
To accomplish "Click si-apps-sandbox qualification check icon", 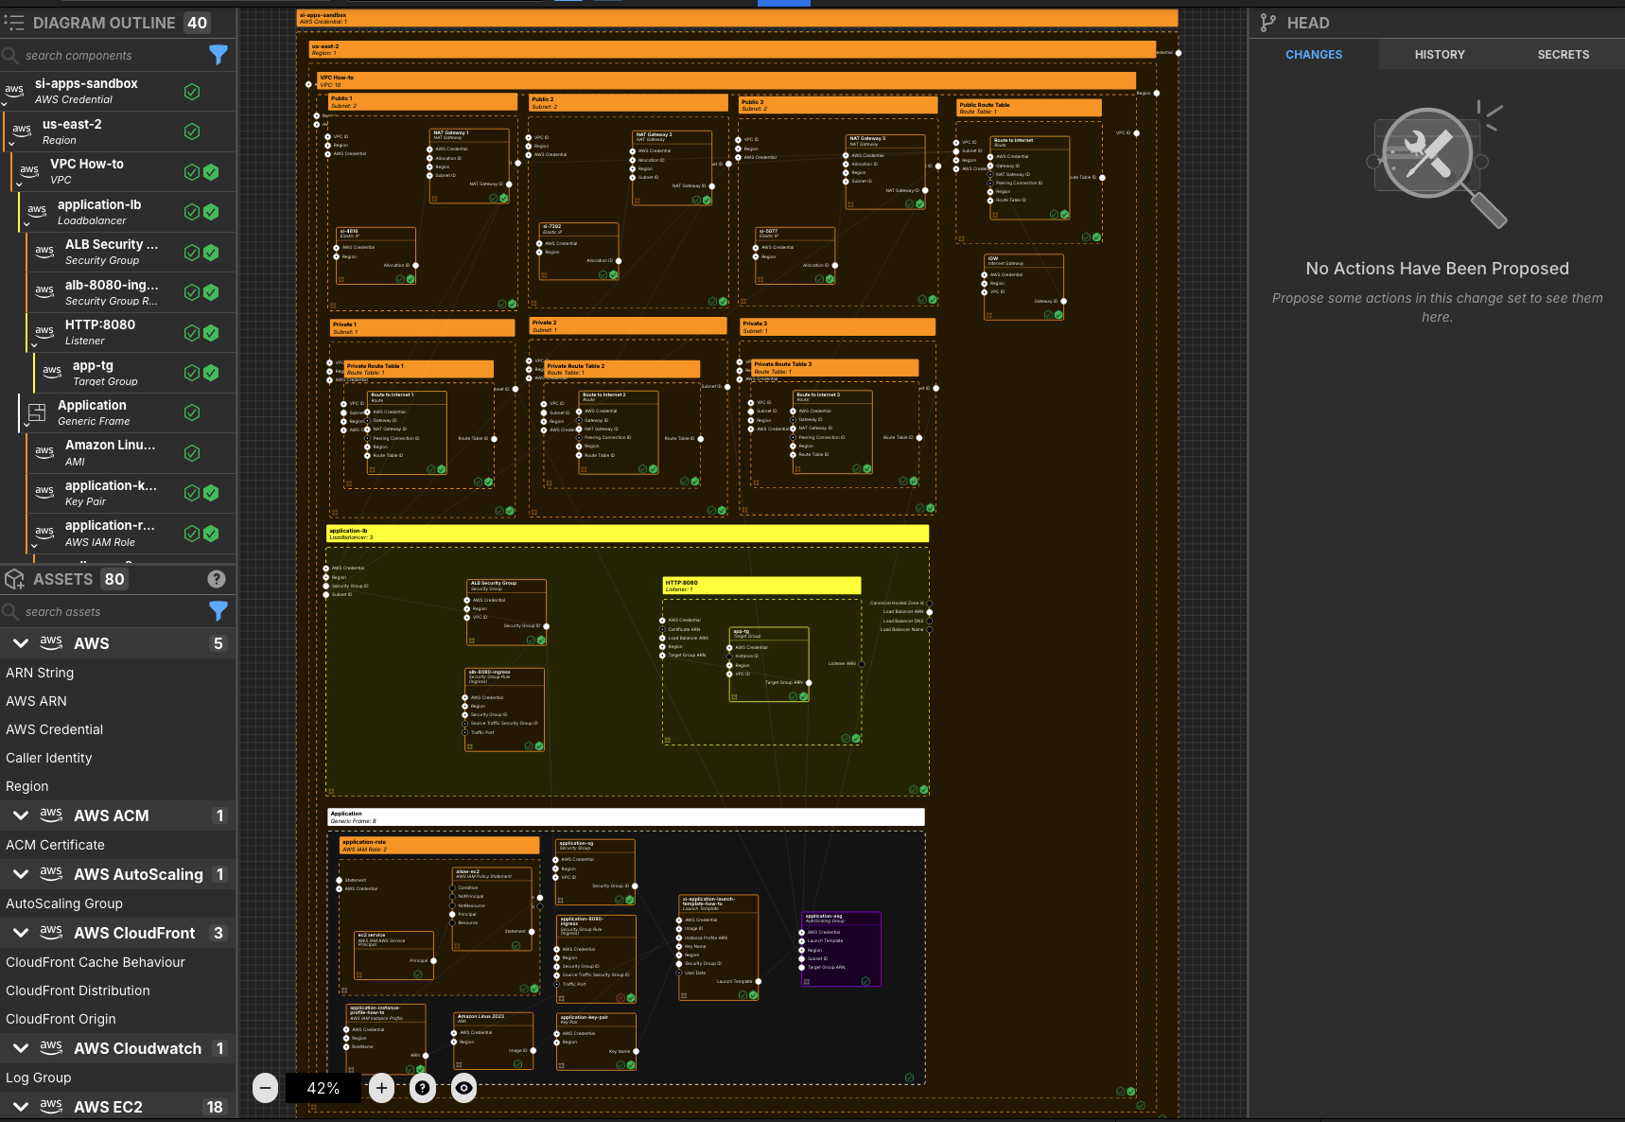I will click(192, 92).
